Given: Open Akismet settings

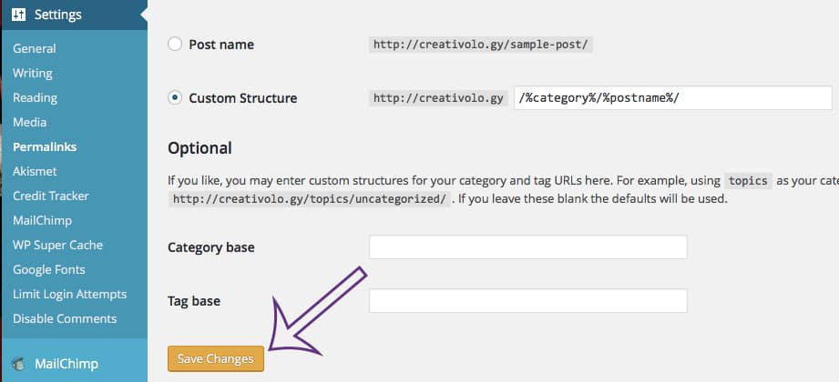Looking at the screenshot, I should pyautogui.click(x=35, y=171).
